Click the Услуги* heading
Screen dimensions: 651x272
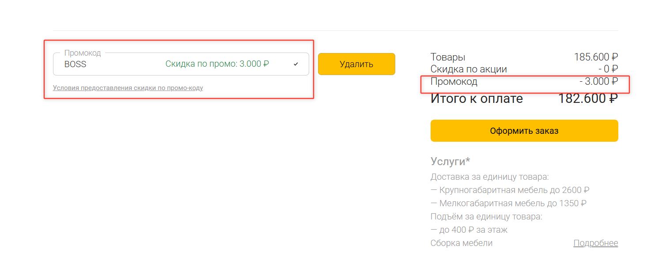tap(450, 162)
